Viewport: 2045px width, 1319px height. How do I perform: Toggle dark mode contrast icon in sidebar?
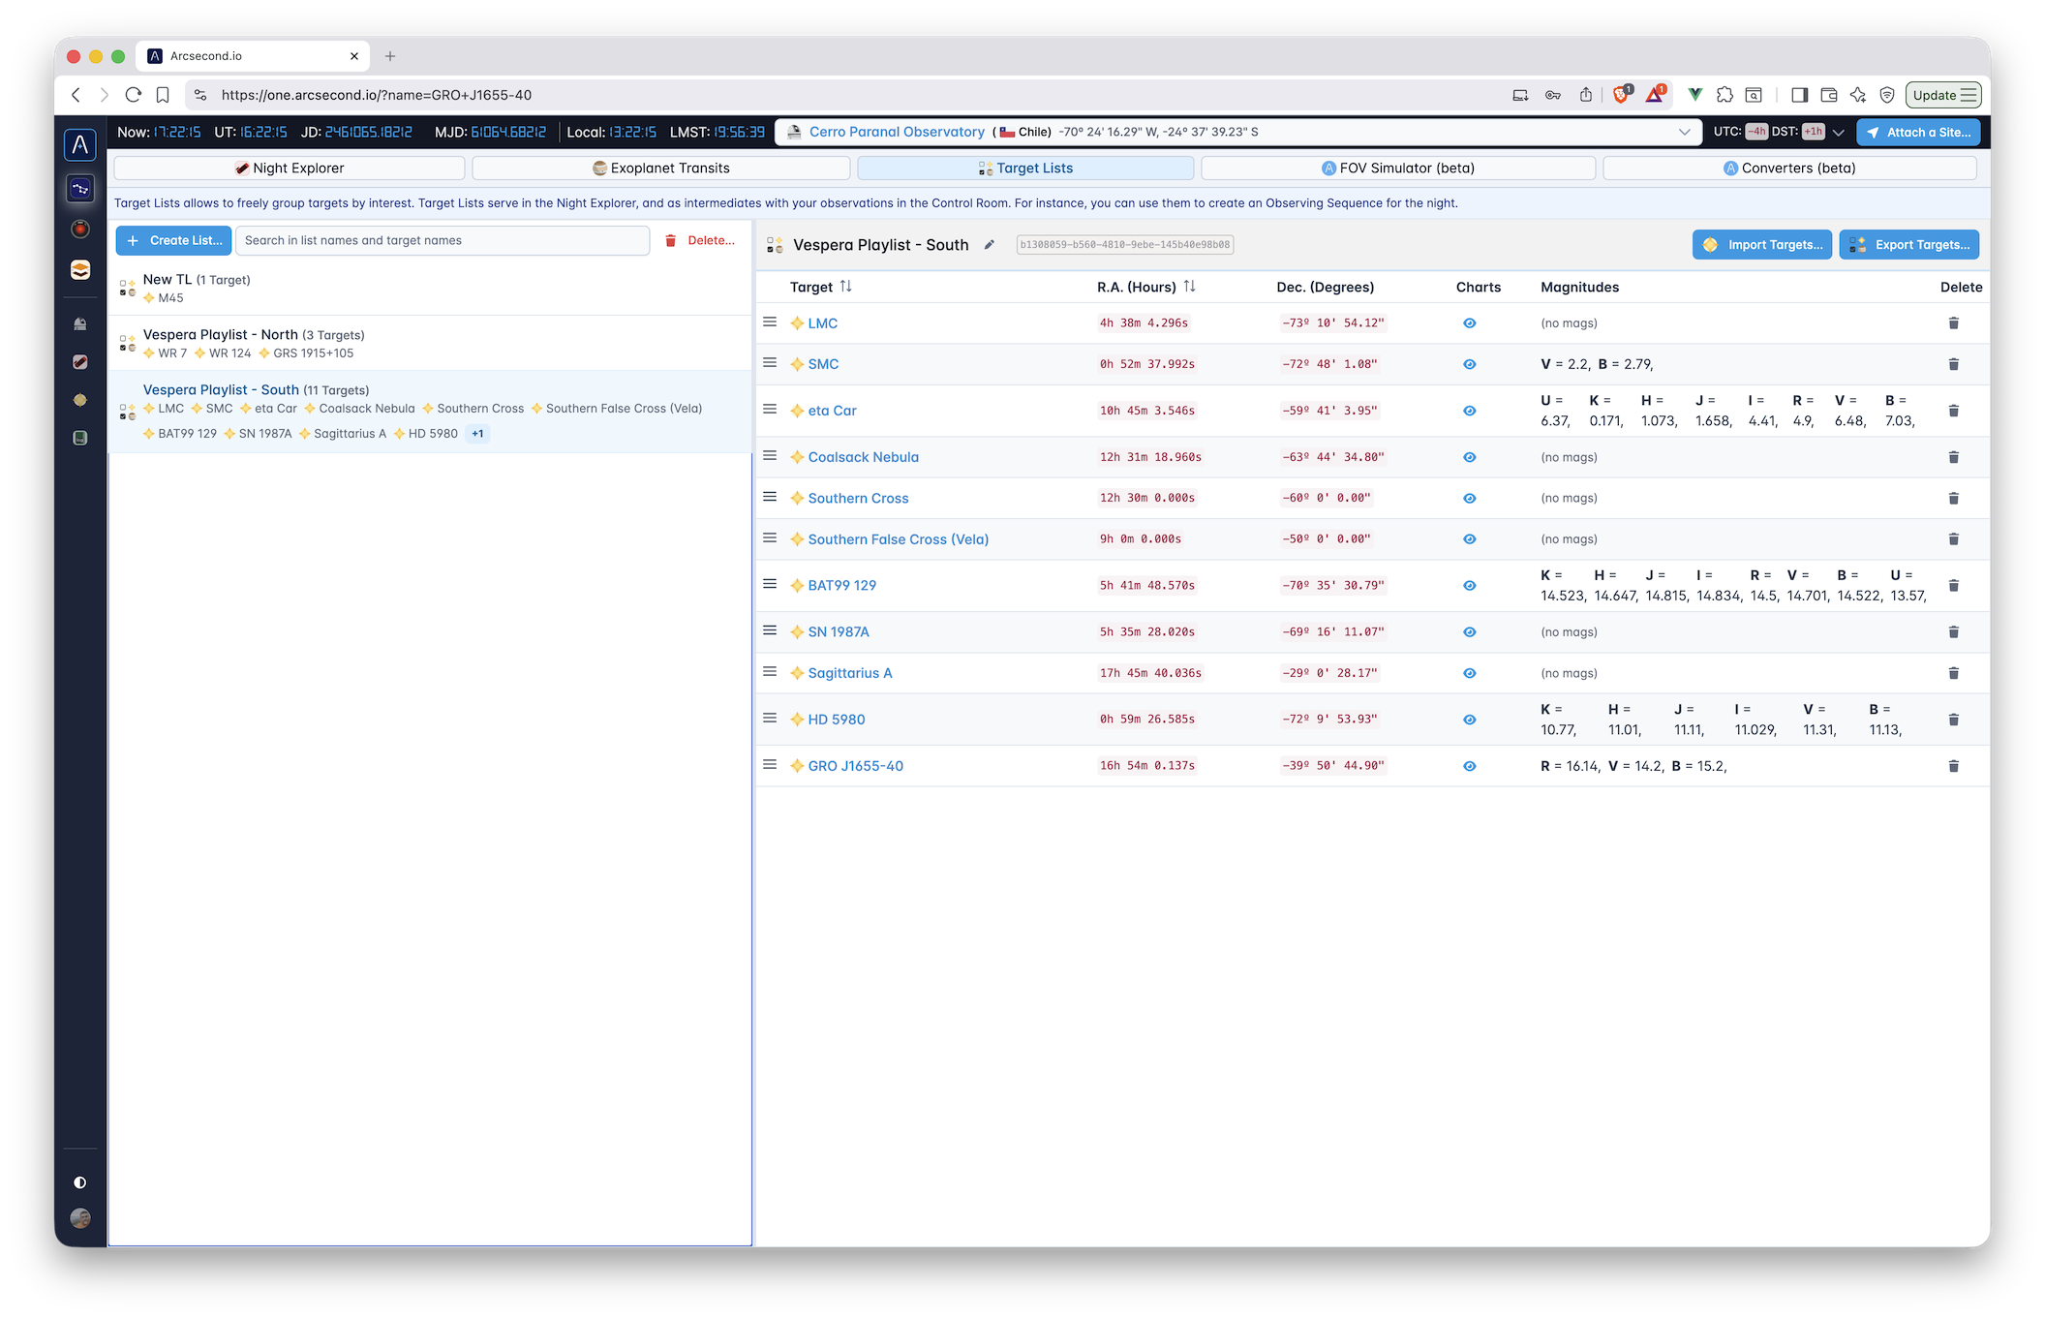tap(80, 1182)
